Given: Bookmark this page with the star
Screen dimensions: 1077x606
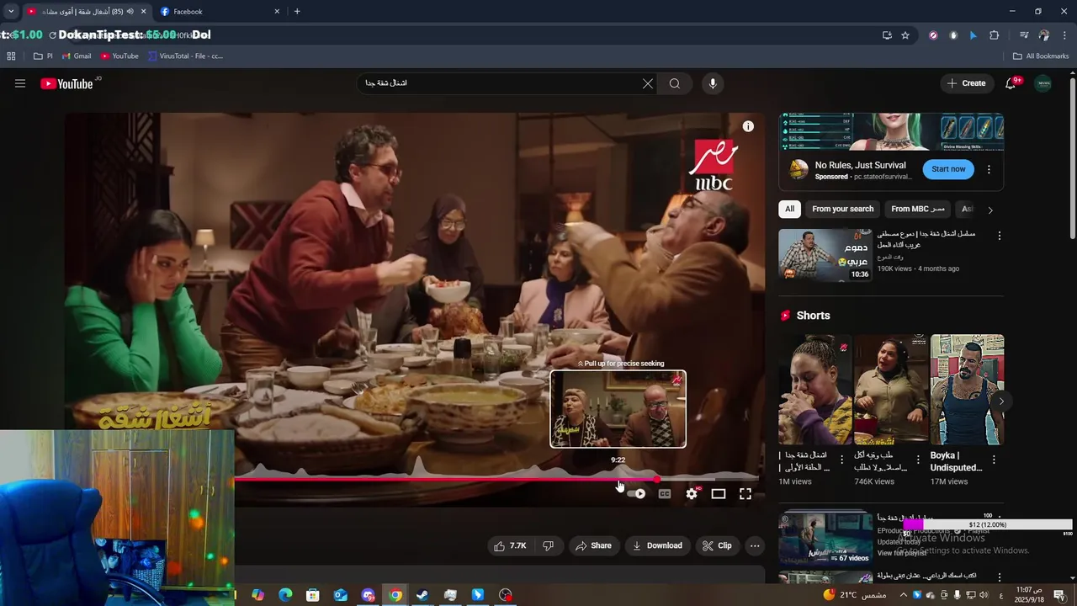Looking at the screenshot, I should pos(905,35).
